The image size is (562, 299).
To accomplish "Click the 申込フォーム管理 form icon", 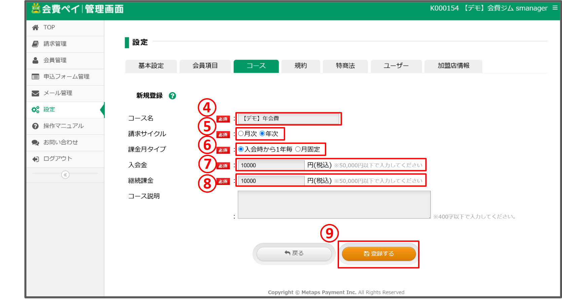I will click(x=35, y=77).
